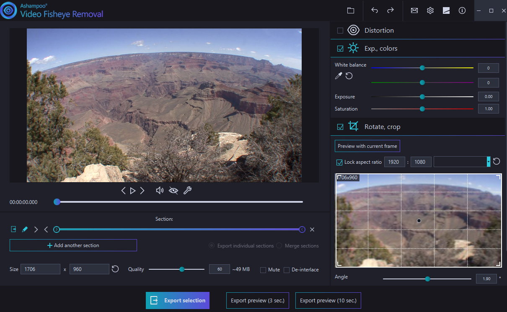The height and width of the screenshot is (312, 507).
Task: Tick the Mute checkbox
Action: click(263, 270)
